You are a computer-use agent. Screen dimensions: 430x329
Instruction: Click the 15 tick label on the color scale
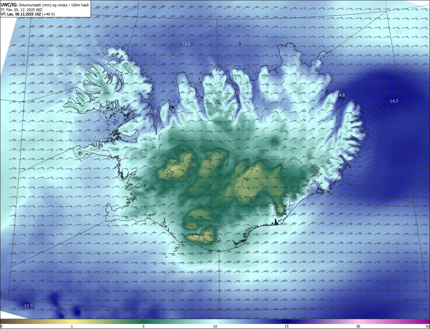[287, 326]
